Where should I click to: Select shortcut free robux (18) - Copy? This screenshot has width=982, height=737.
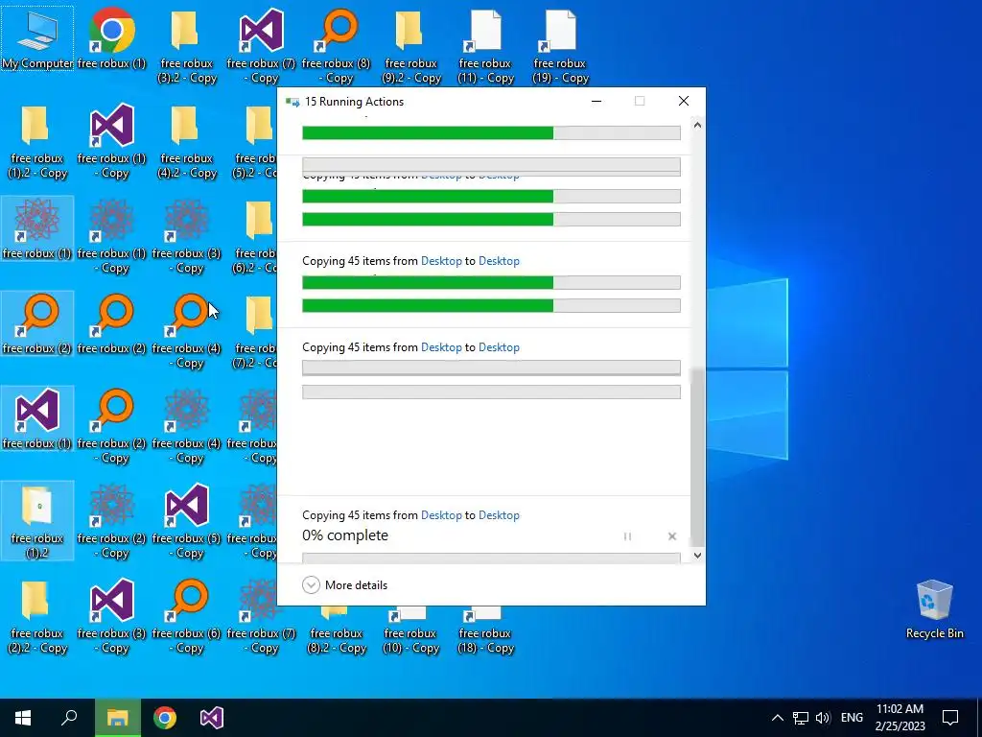[x=486, y=631]
